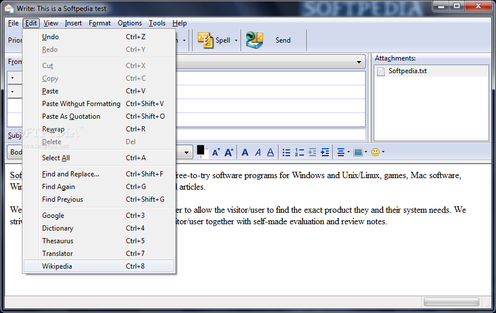Click the Write window title bar icon
The image size is (496, 313).
click(x=9, y=9)
